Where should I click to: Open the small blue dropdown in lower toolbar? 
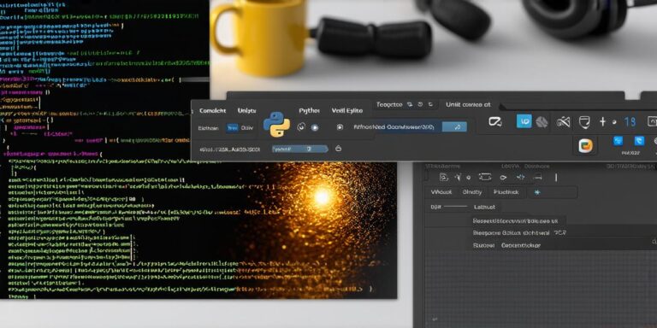[x=299, y=149]
